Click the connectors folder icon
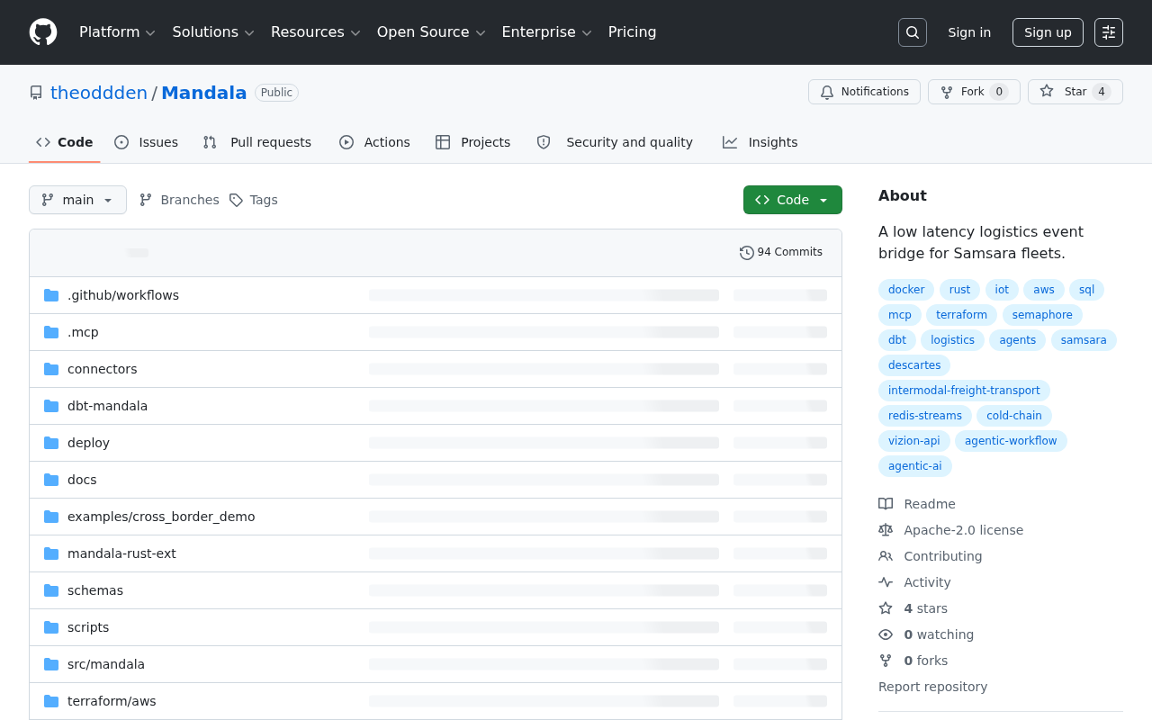The height and width of the screenshot is (720, 1152). coord(51,369)
